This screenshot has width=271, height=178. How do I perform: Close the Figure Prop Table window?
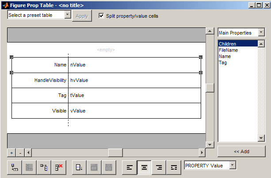(267, 5)
